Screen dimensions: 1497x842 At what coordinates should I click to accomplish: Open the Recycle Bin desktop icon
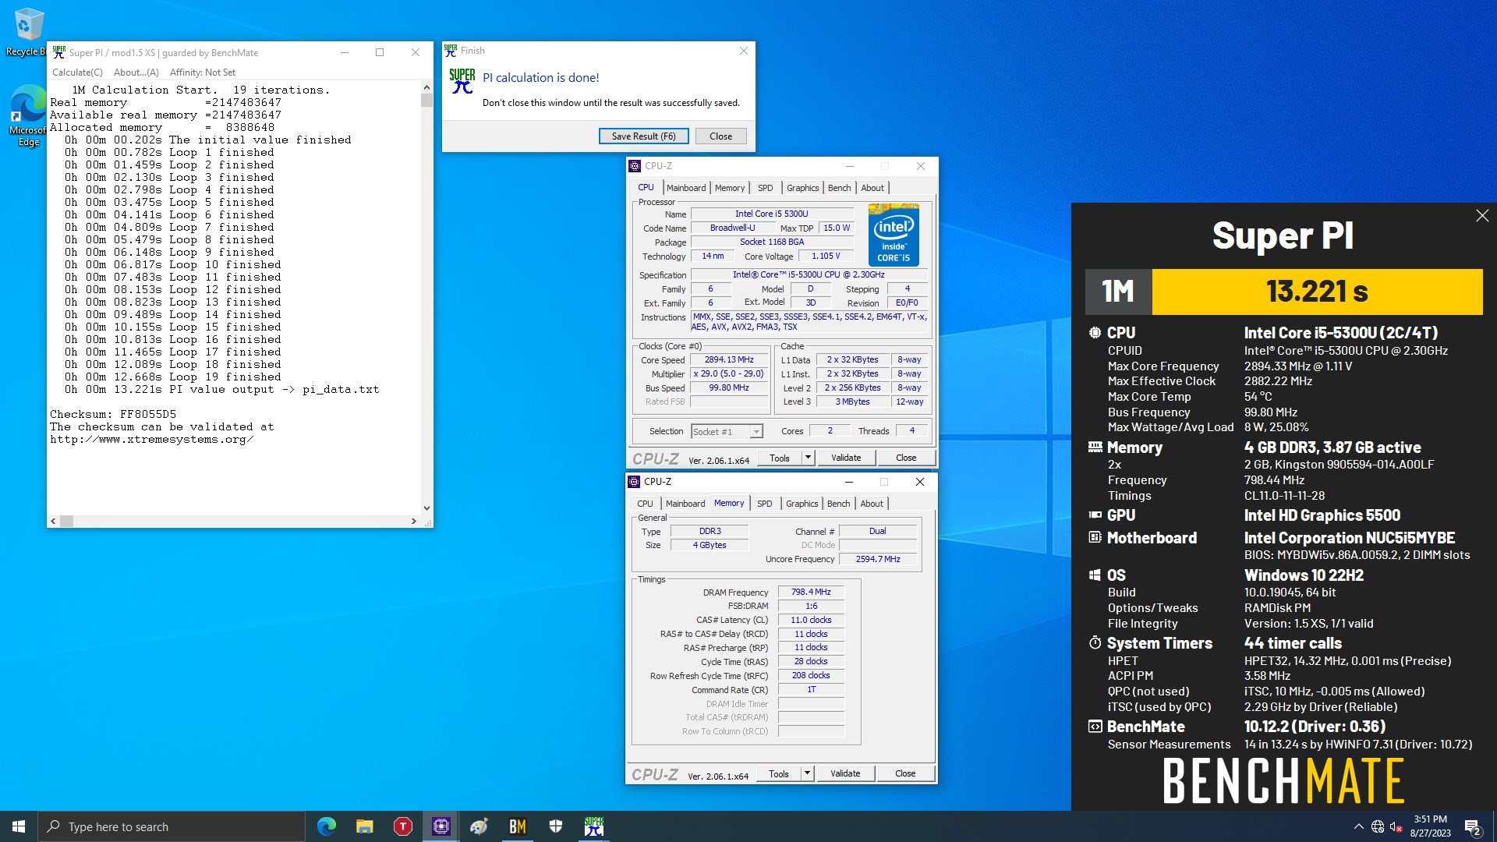[x=27, y=31]
